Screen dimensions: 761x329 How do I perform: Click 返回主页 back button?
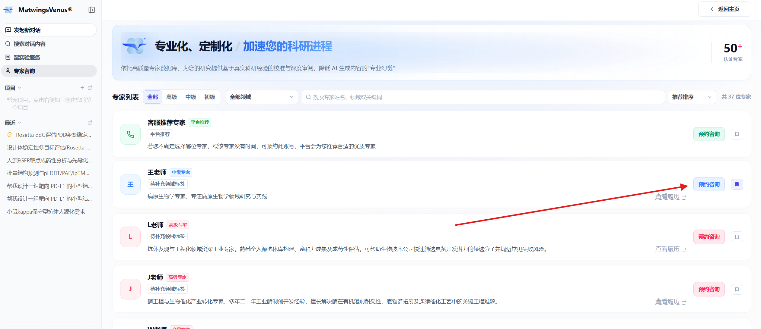724,9
